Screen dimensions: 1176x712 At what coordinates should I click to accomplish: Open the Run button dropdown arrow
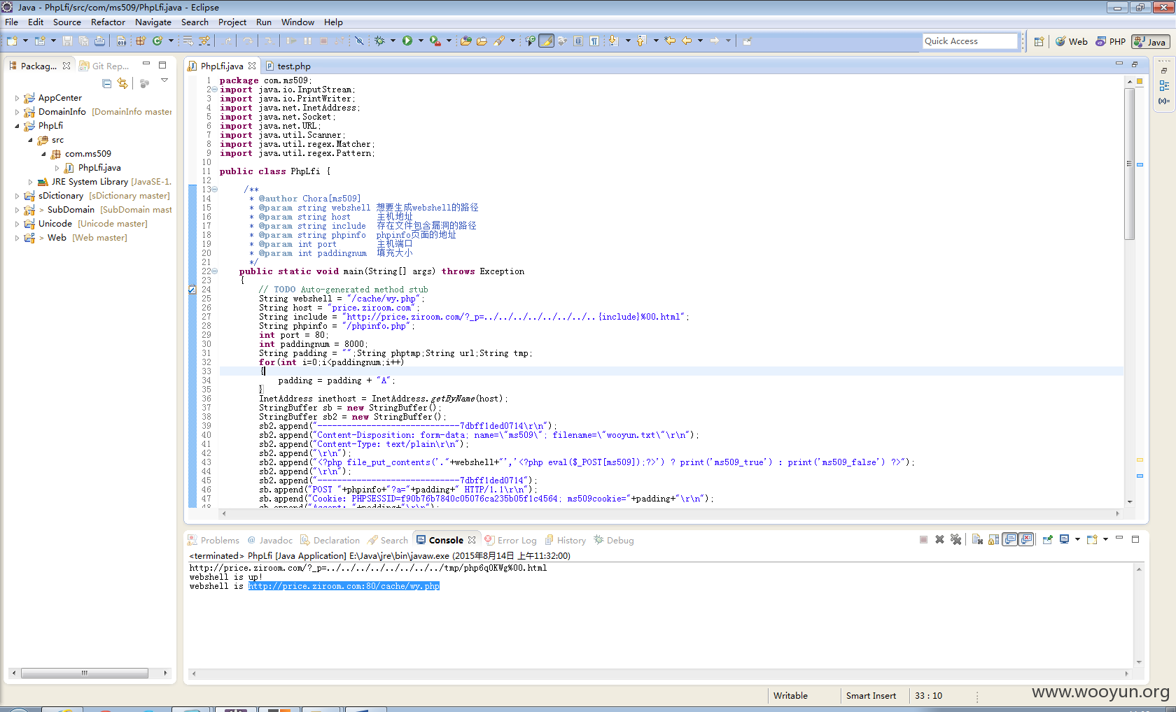point(421,41)
